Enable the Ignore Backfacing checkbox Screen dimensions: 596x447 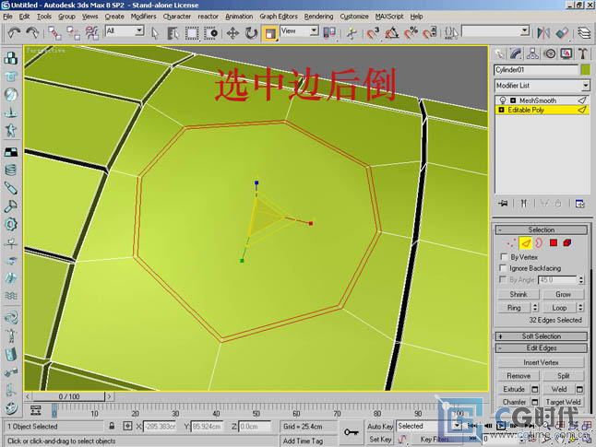coord(503,268)
